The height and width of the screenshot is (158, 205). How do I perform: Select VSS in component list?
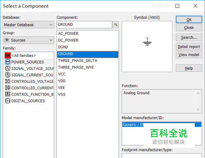click(x=88, y=94)
